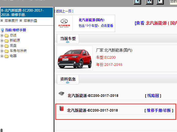Viewport: 177px width, 132px height.
Task: Expand the 底盘 tree node
Action: [2, 46]
